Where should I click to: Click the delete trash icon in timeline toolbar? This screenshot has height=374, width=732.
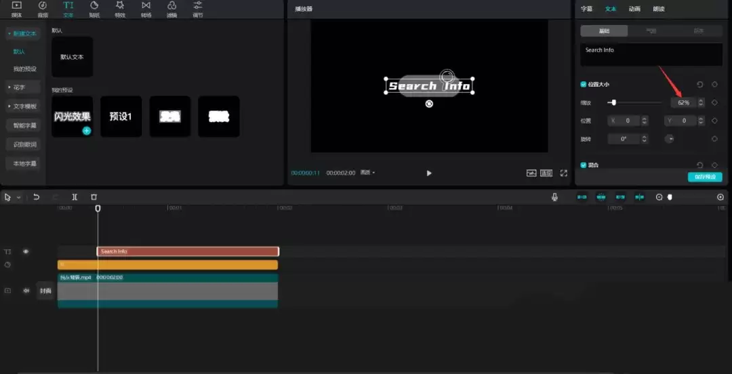pos(94,197)
